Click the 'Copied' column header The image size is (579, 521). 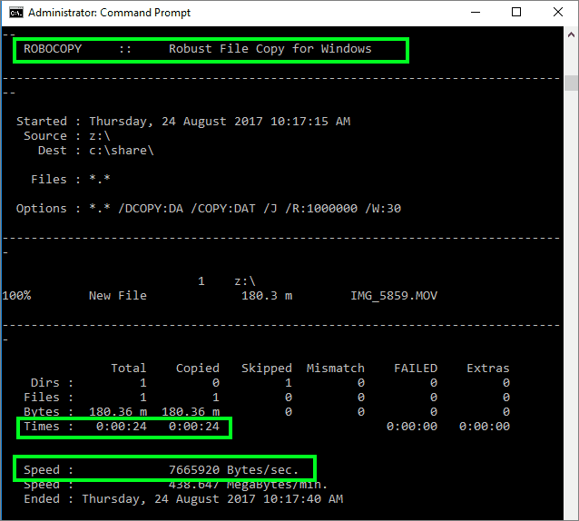pos(197,369)
